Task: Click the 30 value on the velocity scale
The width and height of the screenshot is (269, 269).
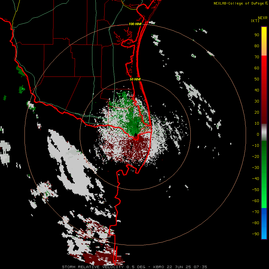Action: point(257,101)
